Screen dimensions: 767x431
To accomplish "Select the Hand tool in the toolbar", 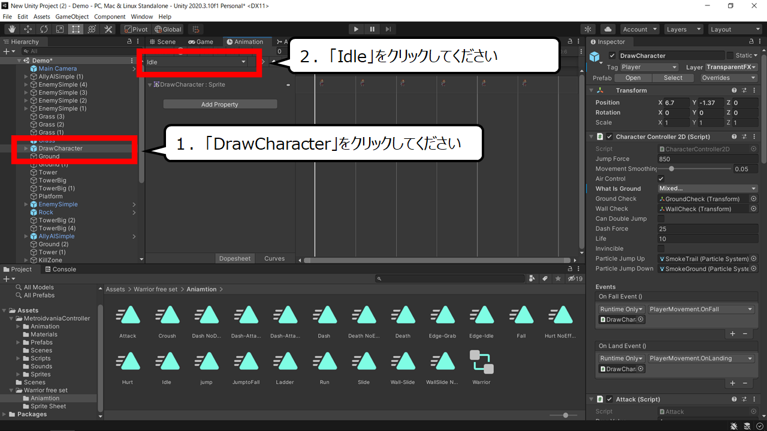I will 12,29.
